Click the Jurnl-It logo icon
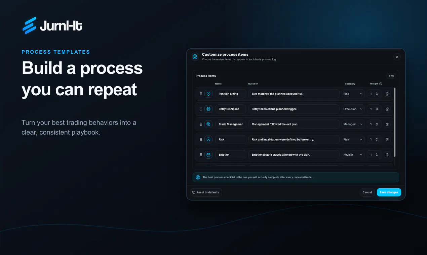Screen dimensions: 427x255 click(29, 25)
